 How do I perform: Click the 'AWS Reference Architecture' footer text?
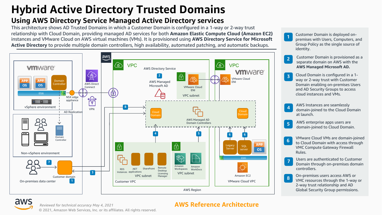coord(216,204)
